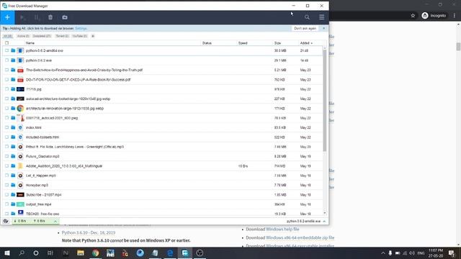This screenshot has height=259, width=461.
Task: Open folder icon for Future_Gladiator.mp3
Action: click(x=13, y=156)
